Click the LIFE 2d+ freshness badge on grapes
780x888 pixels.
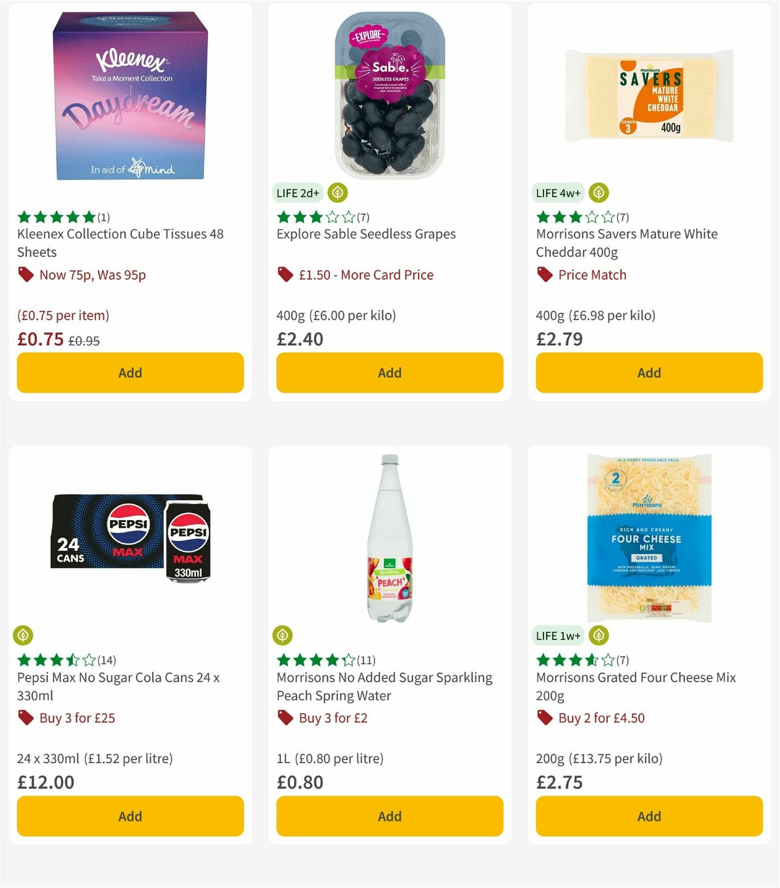pyautogui.click(x=298, y=192)
